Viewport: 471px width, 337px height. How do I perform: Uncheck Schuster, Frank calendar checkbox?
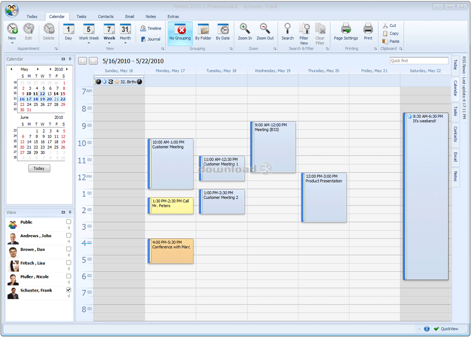[x=68, y=290]
